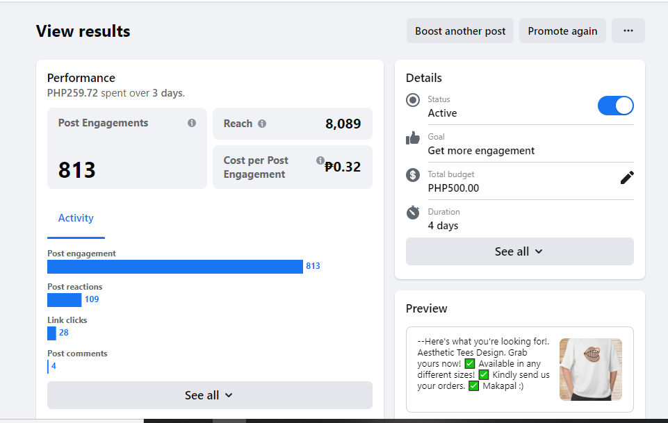Select the Activity tab
Image resolution: width=668 pixels, height=423 pixels.
[x=76, y=218]
